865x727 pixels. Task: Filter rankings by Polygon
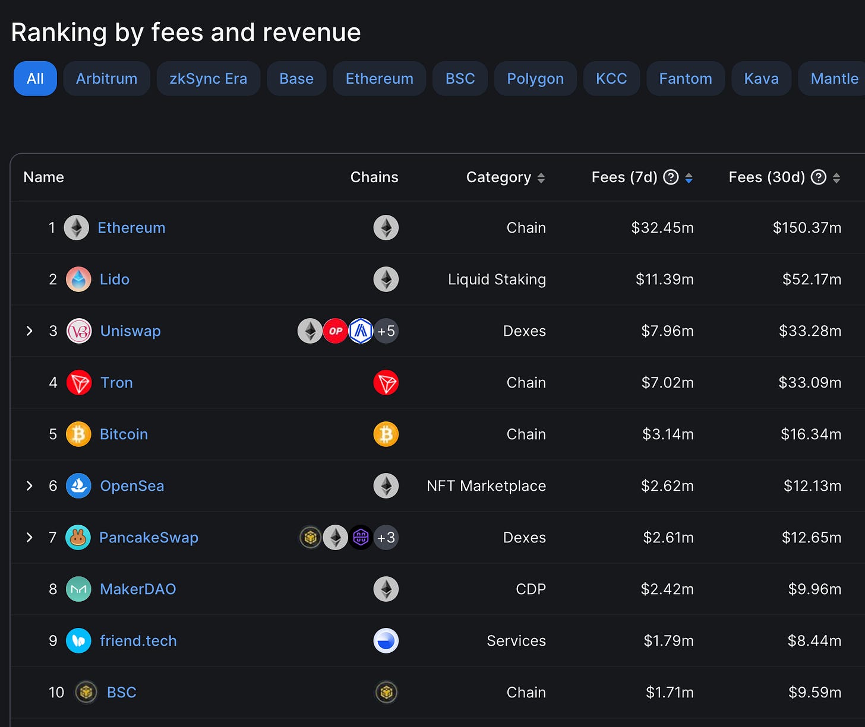[535, 78]
